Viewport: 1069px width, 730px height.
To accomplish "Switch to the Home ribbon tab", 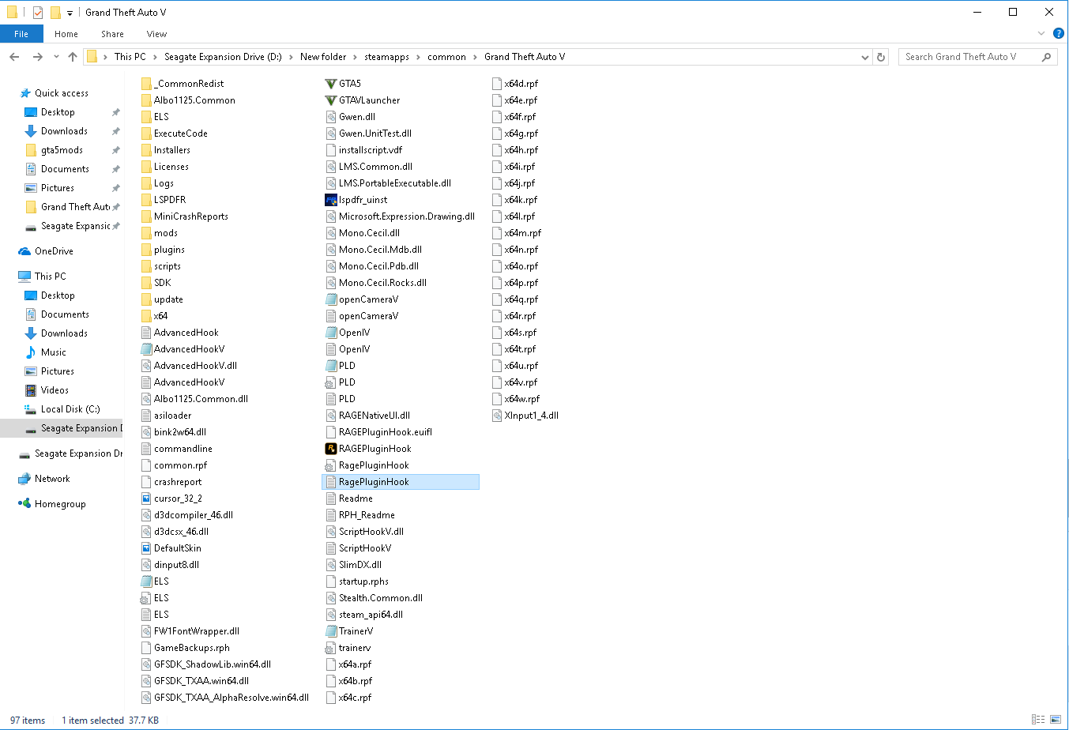I will [x=66, y=34].
